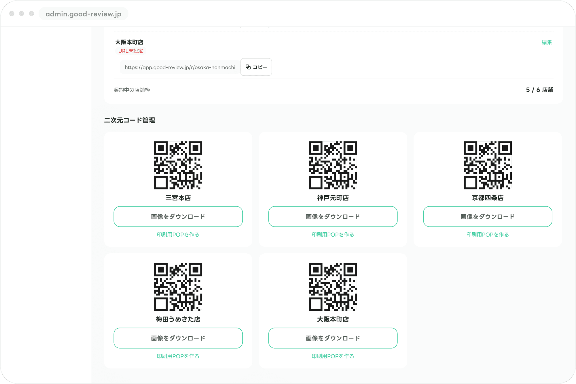
Task: Click the 契約中の店舗枠 label
Action: [x=132, y=90]
